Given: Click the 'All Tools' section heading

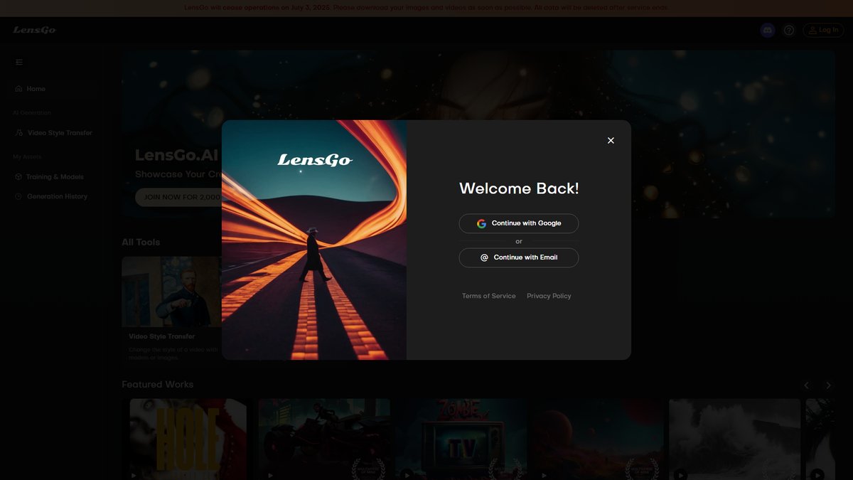Looking at the screenshot, I should click(x=141, y=242).
